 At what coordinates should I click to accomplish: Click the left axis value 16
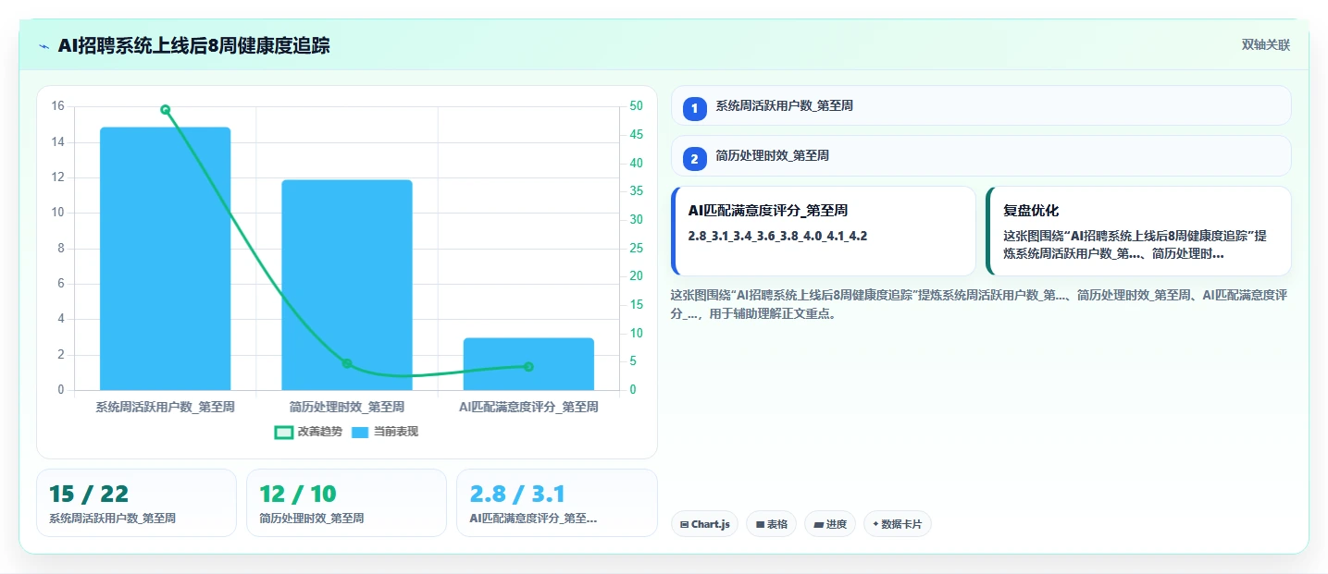[58, 106]
